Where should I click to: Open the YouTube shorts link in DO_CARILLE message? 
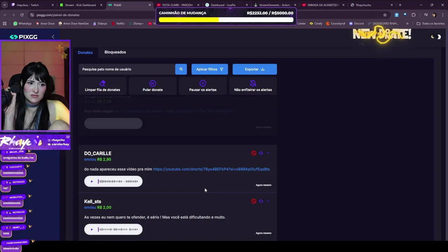point(211,169)
